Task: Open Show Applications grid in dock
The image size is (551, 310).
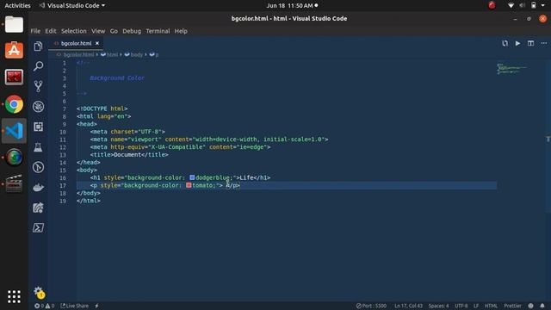Action: tap(14, 296)
